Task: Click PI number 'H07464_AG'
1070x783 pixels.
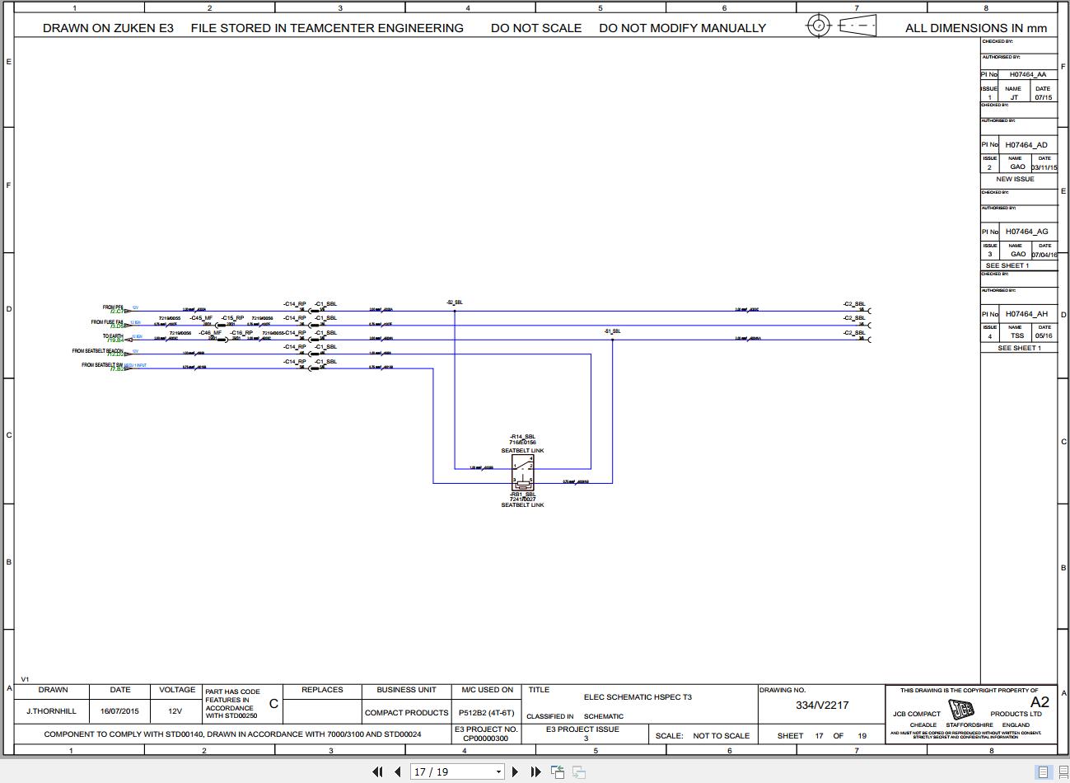Action: click(x=1026, y=231)
